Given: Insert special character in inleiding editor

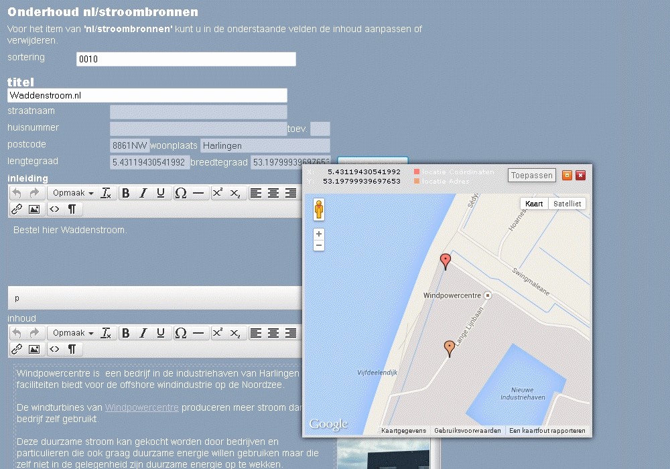Looking at the screenshot, I should 181,193.
